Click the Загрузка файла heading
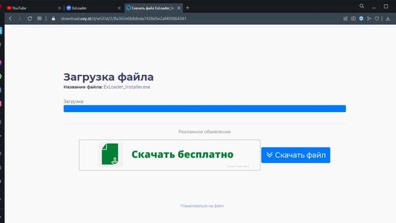The height and width of the screenshot is (223, 396). [109, 77]
